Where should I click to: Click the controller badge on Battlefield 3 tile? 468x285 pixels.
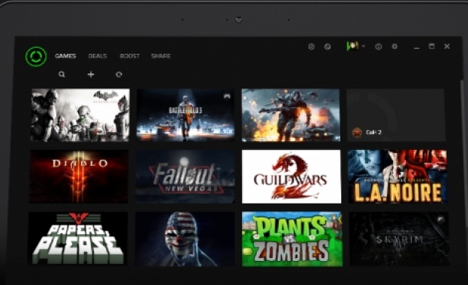227,97
